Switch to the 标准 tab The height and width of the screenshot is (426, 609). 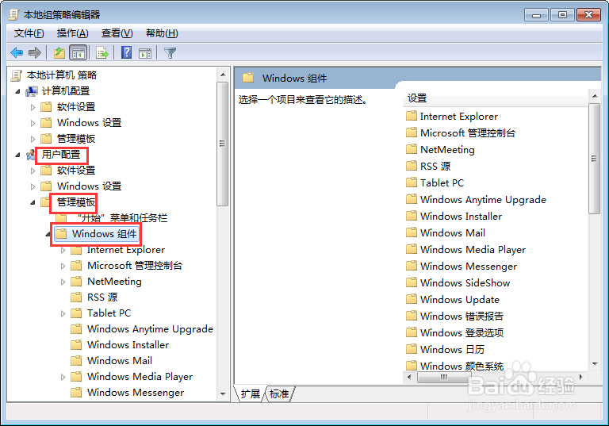[279, 393]
